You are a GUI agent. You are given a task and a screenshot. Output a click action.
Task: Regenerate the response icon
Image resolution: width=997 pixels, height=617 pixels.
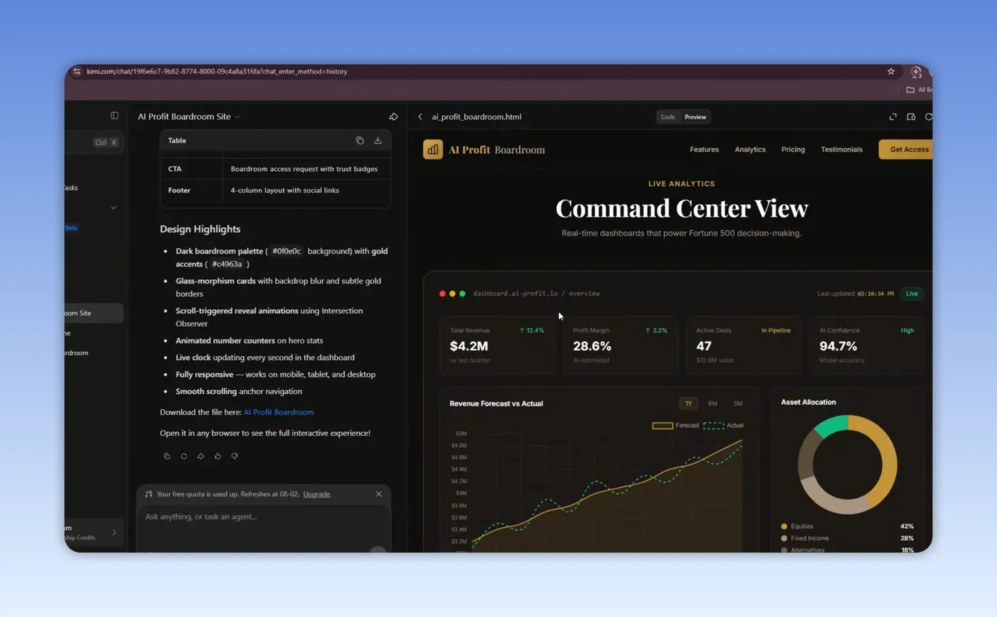pyautogui.click(x=184, y=456)
